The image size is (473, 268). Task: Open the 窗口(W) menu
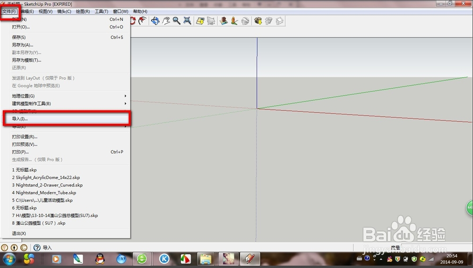point(120,11)
